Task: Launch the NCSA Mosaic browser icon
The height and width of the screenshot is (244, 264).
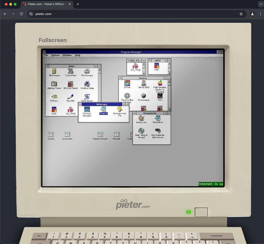Action: (x=87, y=98)
